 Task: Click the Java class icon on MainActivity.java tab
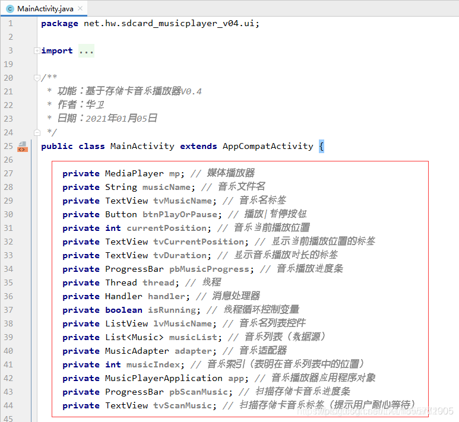(x=10, y=9)
